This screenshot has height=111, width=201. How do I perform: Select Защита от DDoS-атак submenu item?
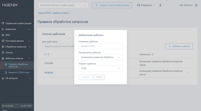point(19,72)
